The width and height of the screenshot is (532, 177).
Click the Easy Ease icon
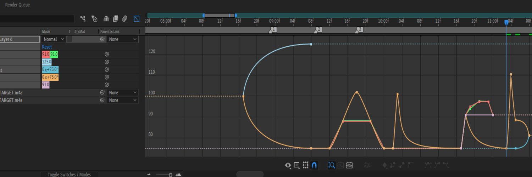[428, 165]
